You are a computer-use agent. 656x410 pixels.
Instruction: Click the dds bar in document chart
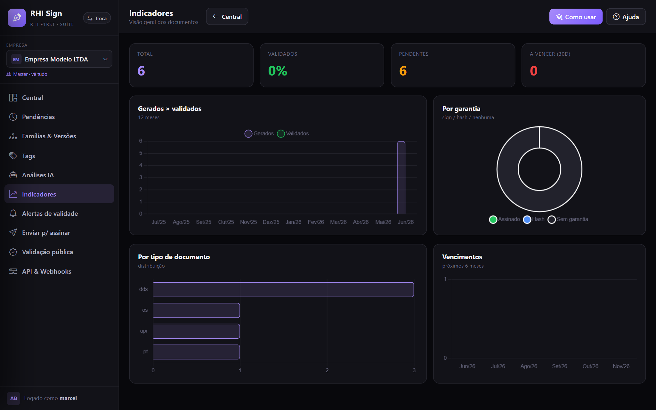[283, 290]
